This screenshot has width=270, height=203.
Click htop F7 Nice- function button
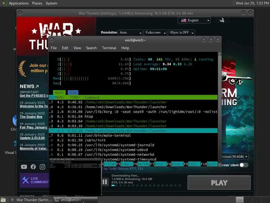[x=158, y=164]
